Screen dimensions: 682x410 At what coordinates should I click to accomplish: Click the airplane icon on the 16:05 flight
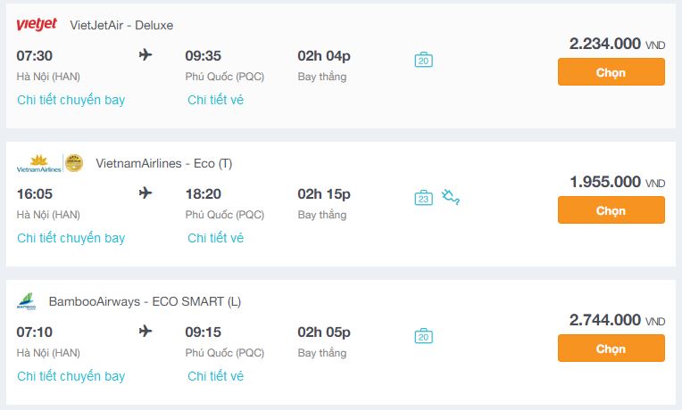146,193
